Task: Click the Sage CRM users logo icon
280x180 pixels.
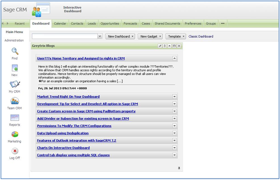Action: [41, 10]
